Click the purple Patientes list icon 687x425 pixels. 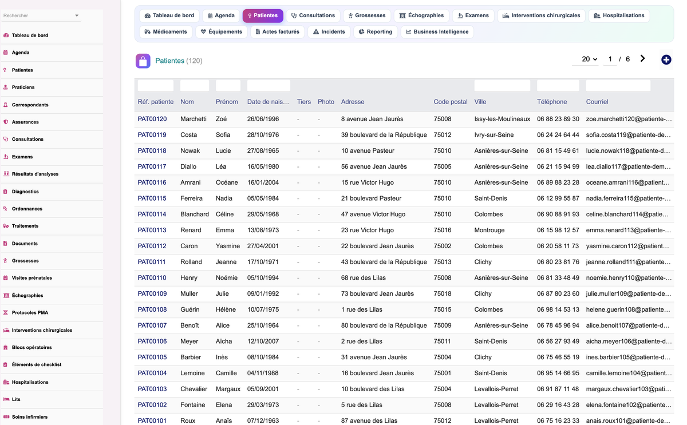(143, 61)
